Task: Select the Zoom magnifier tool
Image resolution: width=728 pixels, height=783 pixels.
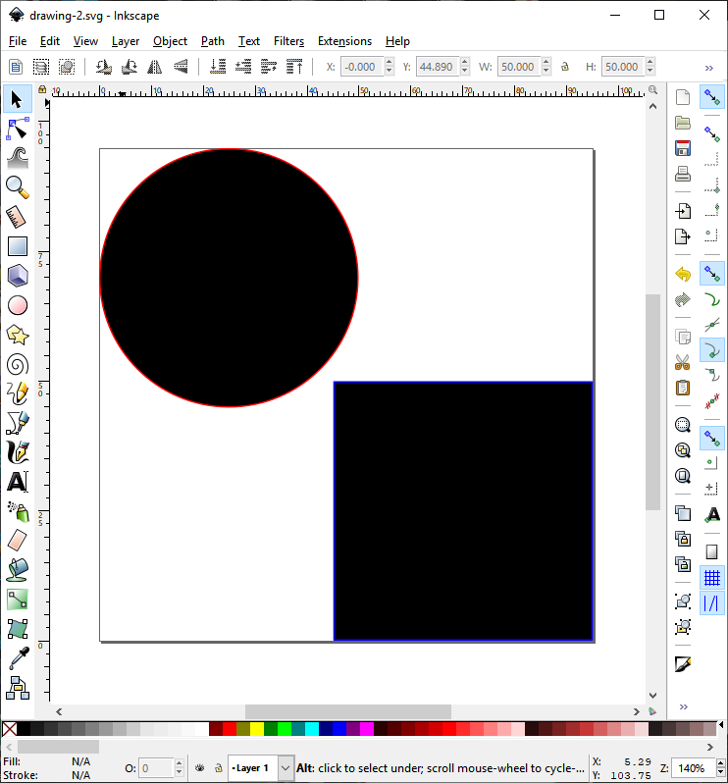Action: [17, 187]
